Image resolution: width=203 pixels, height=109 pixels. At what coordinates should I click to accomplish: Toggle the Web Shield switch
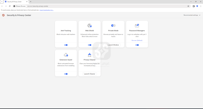[x=89, y=45]
